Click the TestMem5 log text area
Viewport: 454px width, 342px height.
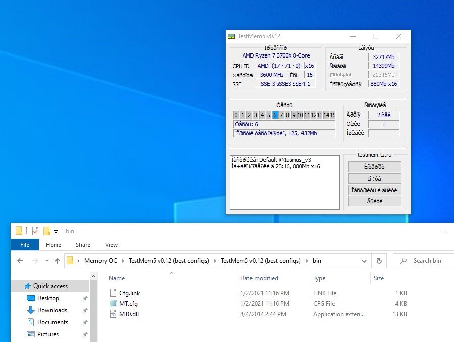(285, 183)
